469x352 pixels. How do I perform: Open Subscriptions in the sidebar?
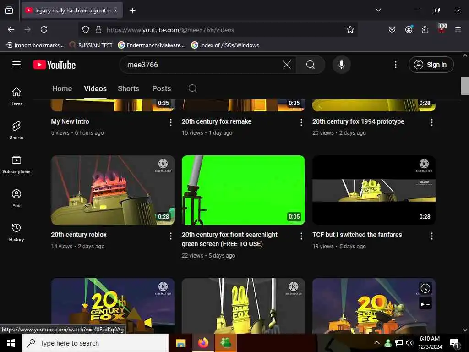pyautogui.click(x=16, y=165)
